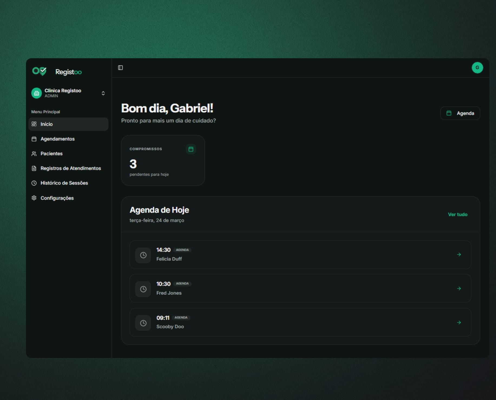Click the Agenda de Hoje heading
Viewport: 496px width, 400px height.
point(159,210)
